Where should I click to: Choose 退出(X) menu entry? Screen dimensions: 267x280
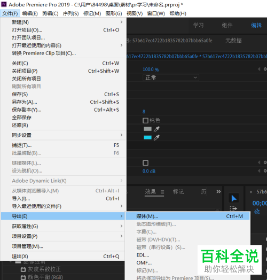coord(63,256)
